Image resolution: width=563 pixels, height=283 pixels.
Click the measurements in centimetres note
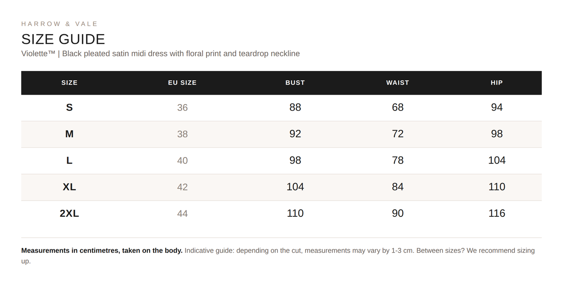pyautogui.click(x=102, y=250)
